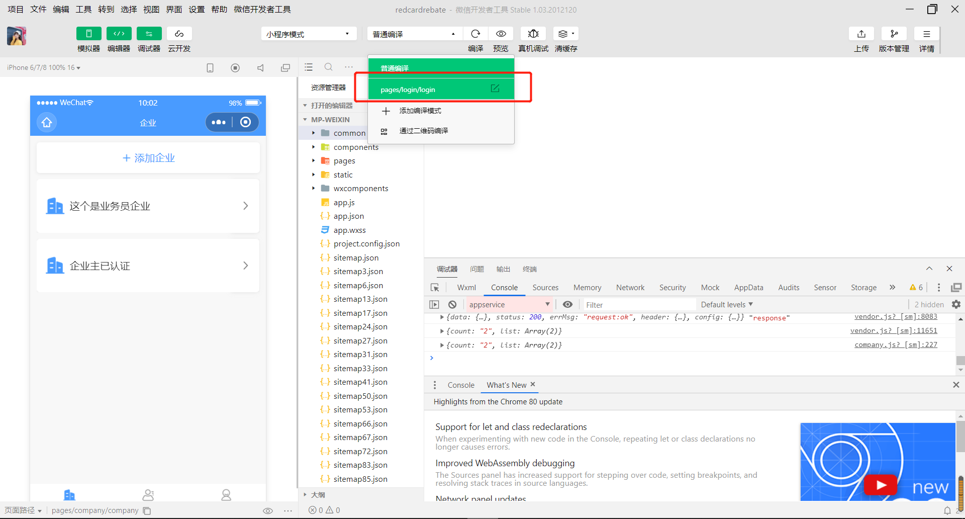
Task: Click the mini program capsule close circle
Action: (245, 122)
